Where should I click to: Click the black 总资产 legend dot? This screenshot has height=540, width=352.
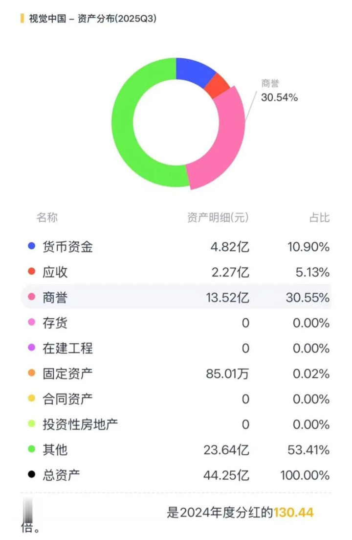point(32,475)
